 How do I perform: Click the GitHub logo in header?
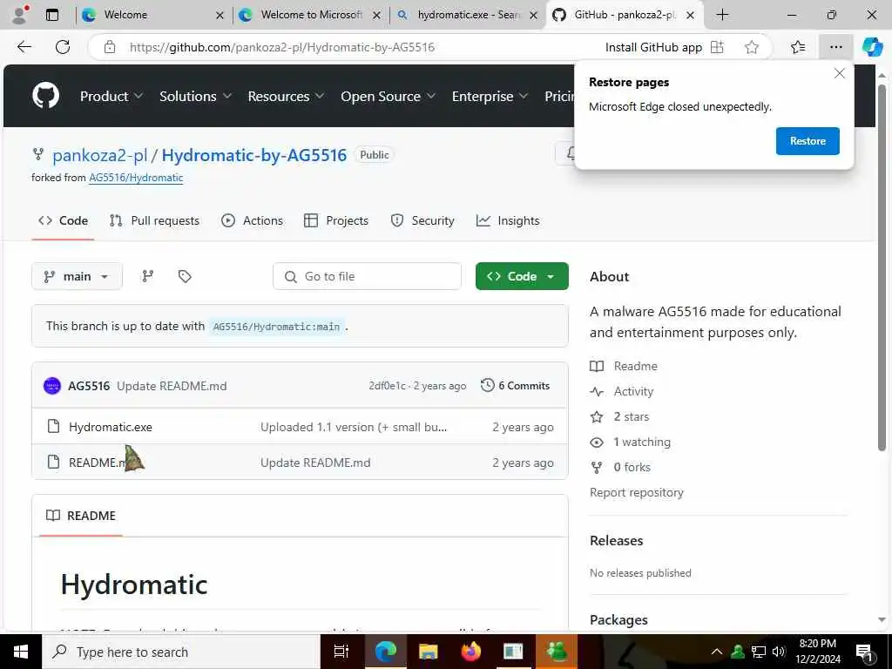[x=45, y=96]
